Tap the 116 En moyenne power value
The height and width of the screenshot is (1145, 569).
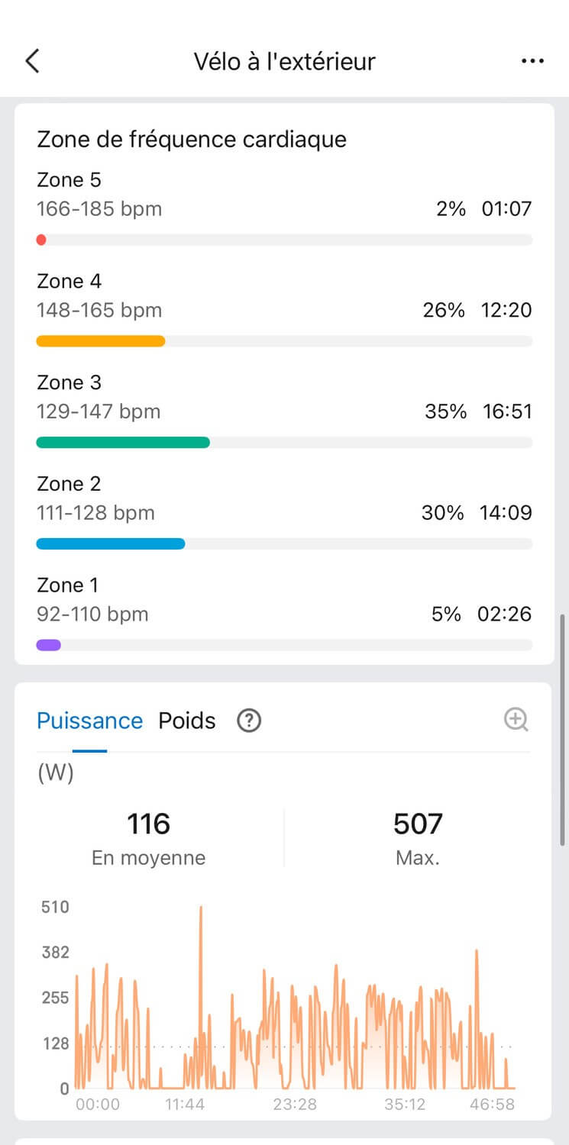[148, 824]
